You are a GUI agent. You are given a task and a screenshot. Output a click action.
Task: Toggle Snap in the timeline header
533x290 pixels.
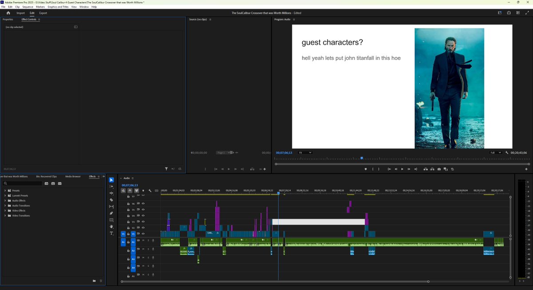129,190
